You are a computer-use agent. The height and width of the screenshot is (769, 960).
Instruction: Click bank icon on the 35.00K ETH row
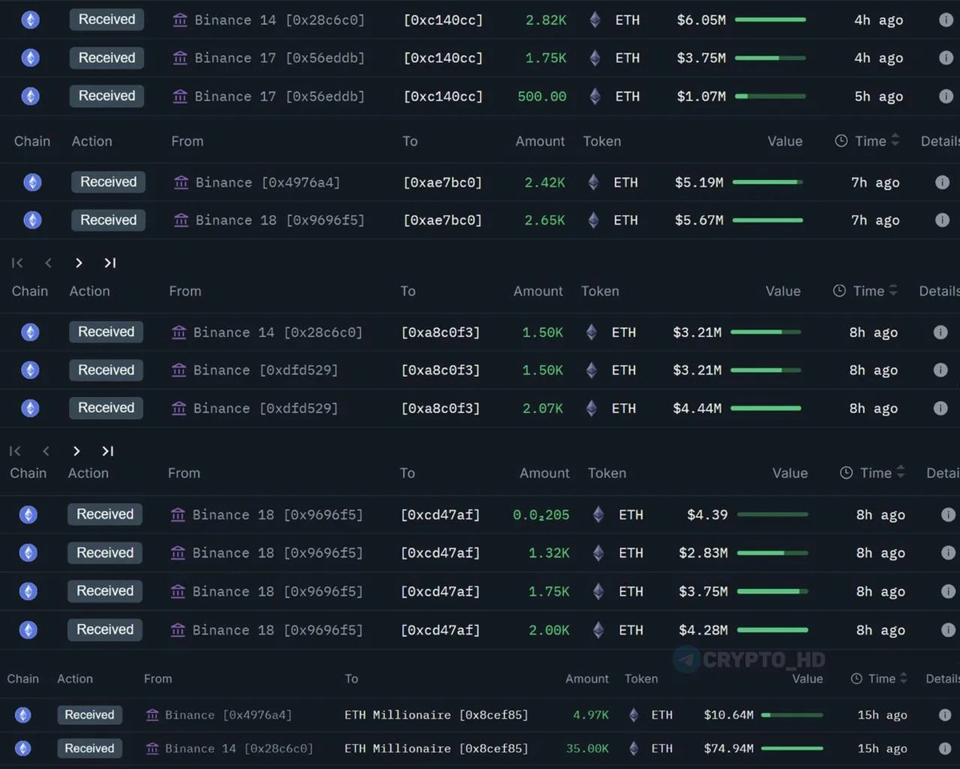click(152, 748)
